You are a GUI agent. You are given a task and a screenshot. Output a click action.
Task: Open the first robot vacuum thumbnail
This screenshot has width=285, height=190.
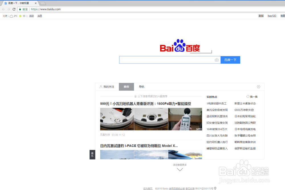pos(117,119)
